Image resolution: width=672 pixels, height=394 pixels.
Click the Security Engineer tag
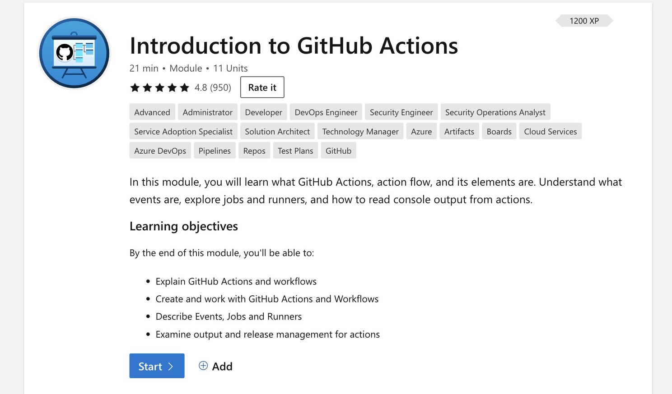click(x=401, y=112)
